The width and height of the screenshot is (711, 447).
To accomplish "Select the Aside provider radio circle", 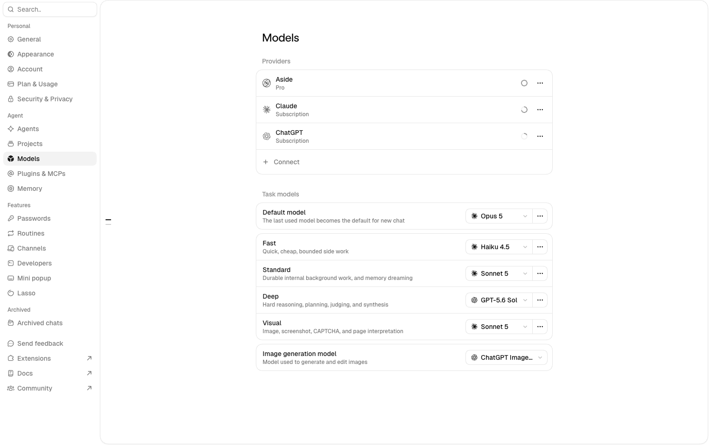I will coord(524,83).
